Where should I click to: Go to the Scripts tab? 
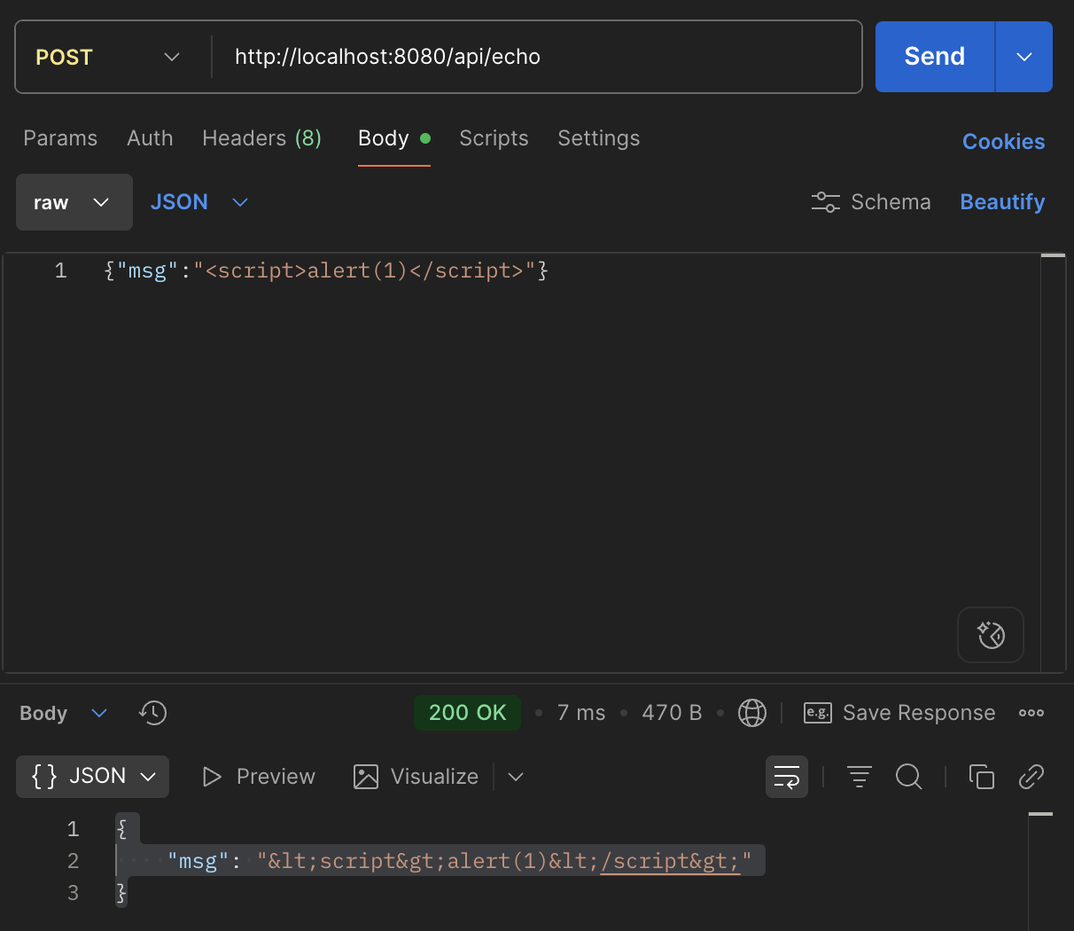(494, 138)
